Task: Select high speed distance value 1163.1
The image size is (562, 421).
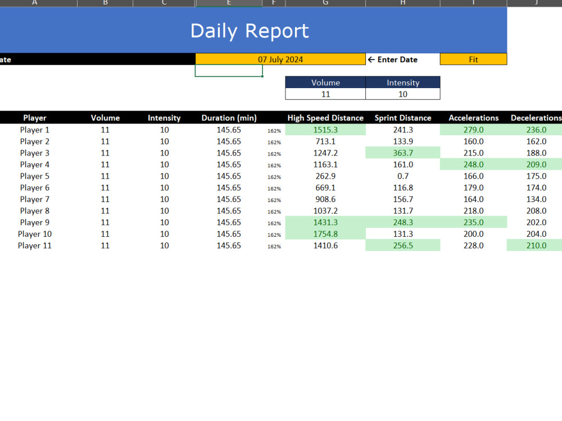Action: tap(325, 164)
